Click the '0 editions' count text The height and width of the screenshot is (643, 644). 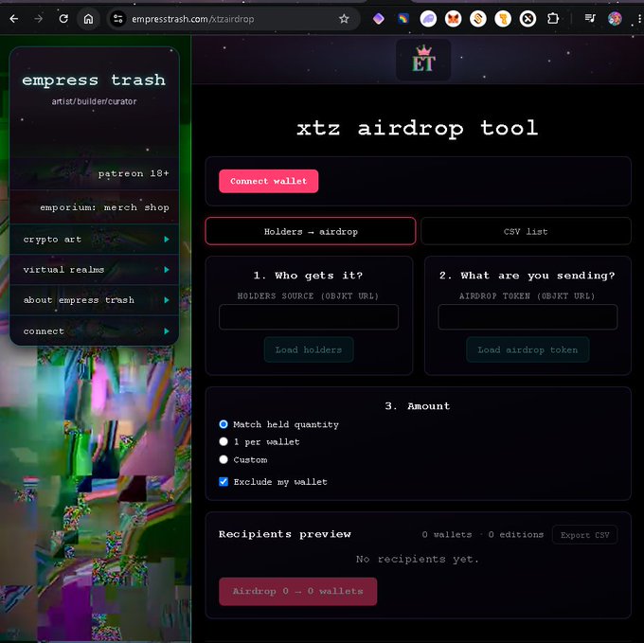[x=516, y=535]
